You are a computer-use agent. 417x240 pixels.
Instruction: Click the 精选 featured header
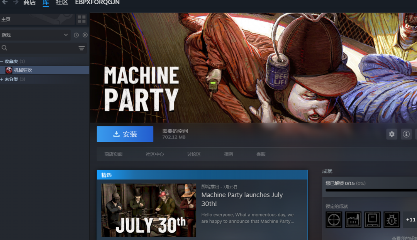[x=202, y=175]
